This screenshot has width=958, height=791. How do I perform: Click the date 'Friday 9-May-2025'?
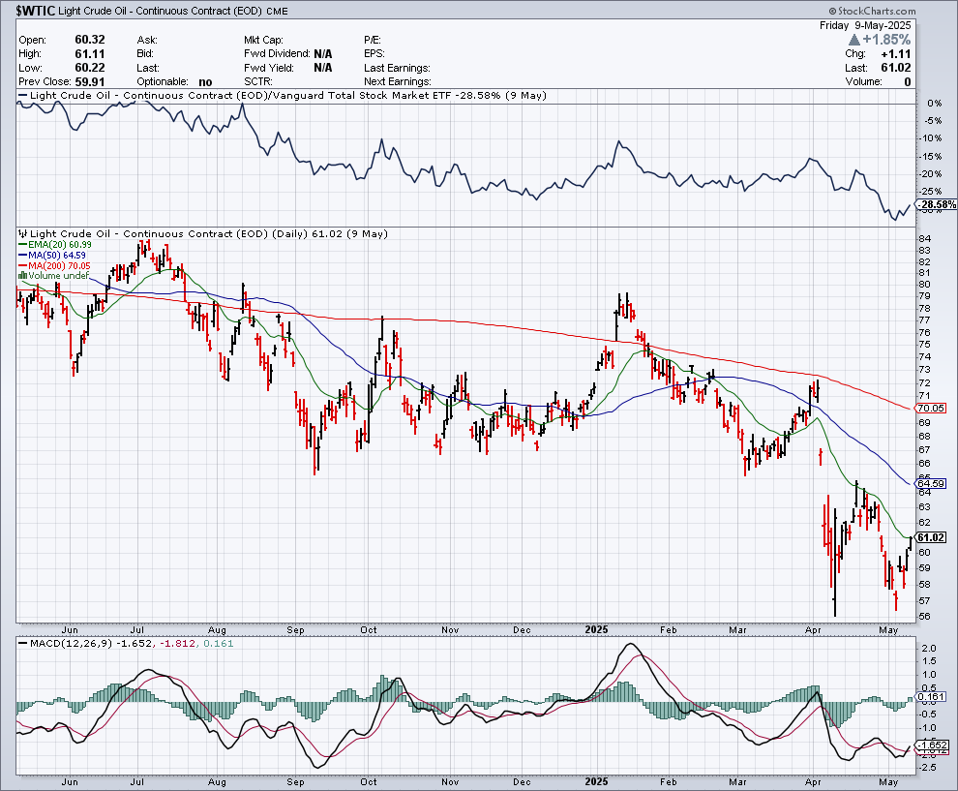click(x=865, y=25)
